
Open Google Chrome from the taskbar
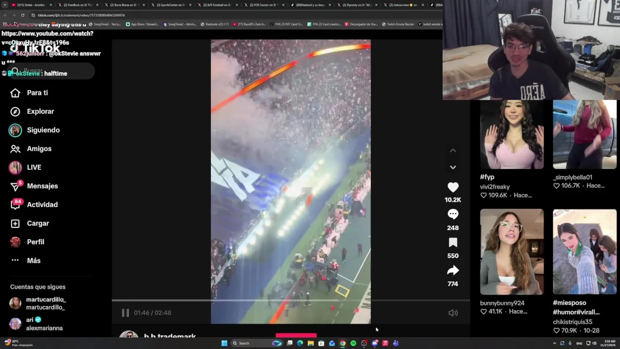(342, 343)
